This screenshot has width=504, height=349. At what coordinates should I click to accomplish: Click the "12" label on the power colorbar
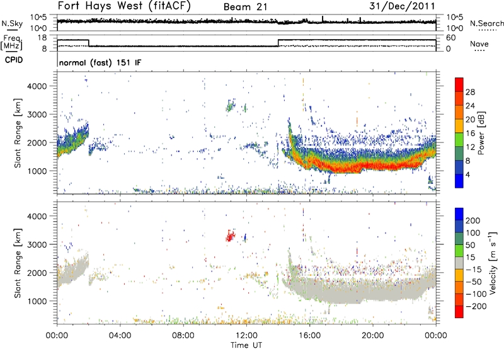(470, 147)
